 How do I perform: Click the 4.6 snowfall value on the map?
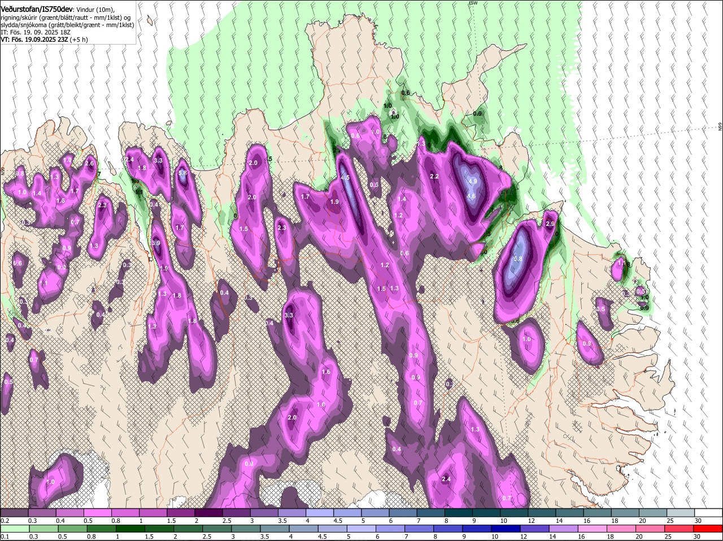pyautogui.click(x=471, y=197)
